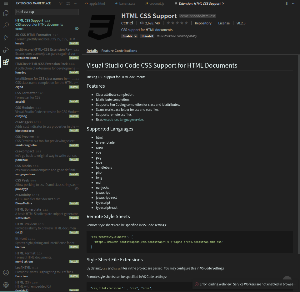Switch to the coconut.js tab
This screenshot has width=300, height=292.
pyautogui.click(x=155, y=3)
